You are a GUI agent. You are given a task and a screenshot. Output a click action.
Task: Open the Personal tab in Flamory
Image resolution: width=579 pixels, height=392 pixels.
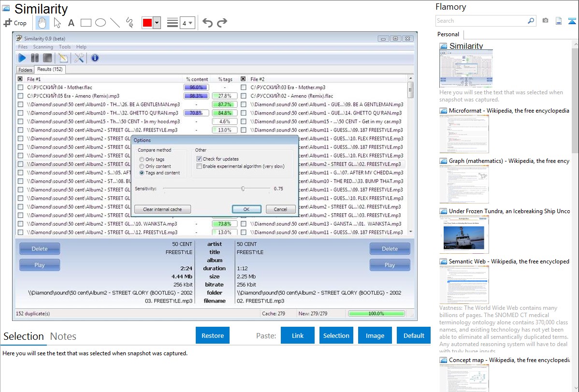pyautogui.click(x=449, y=34)
